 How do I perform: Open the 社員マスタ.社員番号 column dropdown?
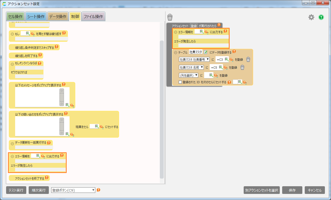click(x=194, y=60)
